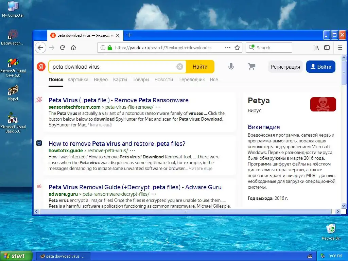
Task: Visit sensorstechforum.com domain link
Action: [74, 107]
